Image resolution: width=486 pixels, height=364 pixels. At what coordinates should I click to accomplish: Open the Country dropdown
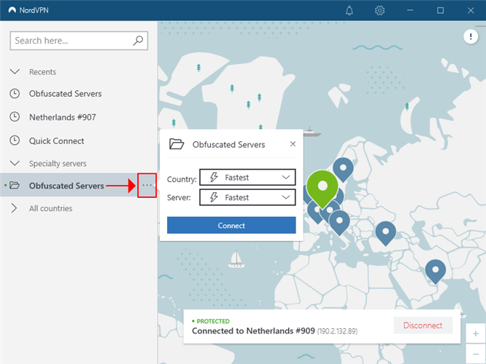pyautogui.click(x=247, y=177)
